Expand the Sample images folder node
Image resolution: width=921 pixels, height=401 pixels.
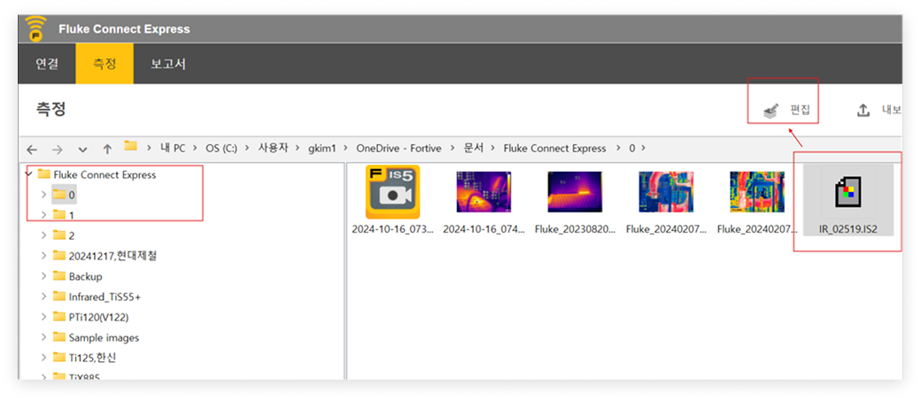pos(44,337)
